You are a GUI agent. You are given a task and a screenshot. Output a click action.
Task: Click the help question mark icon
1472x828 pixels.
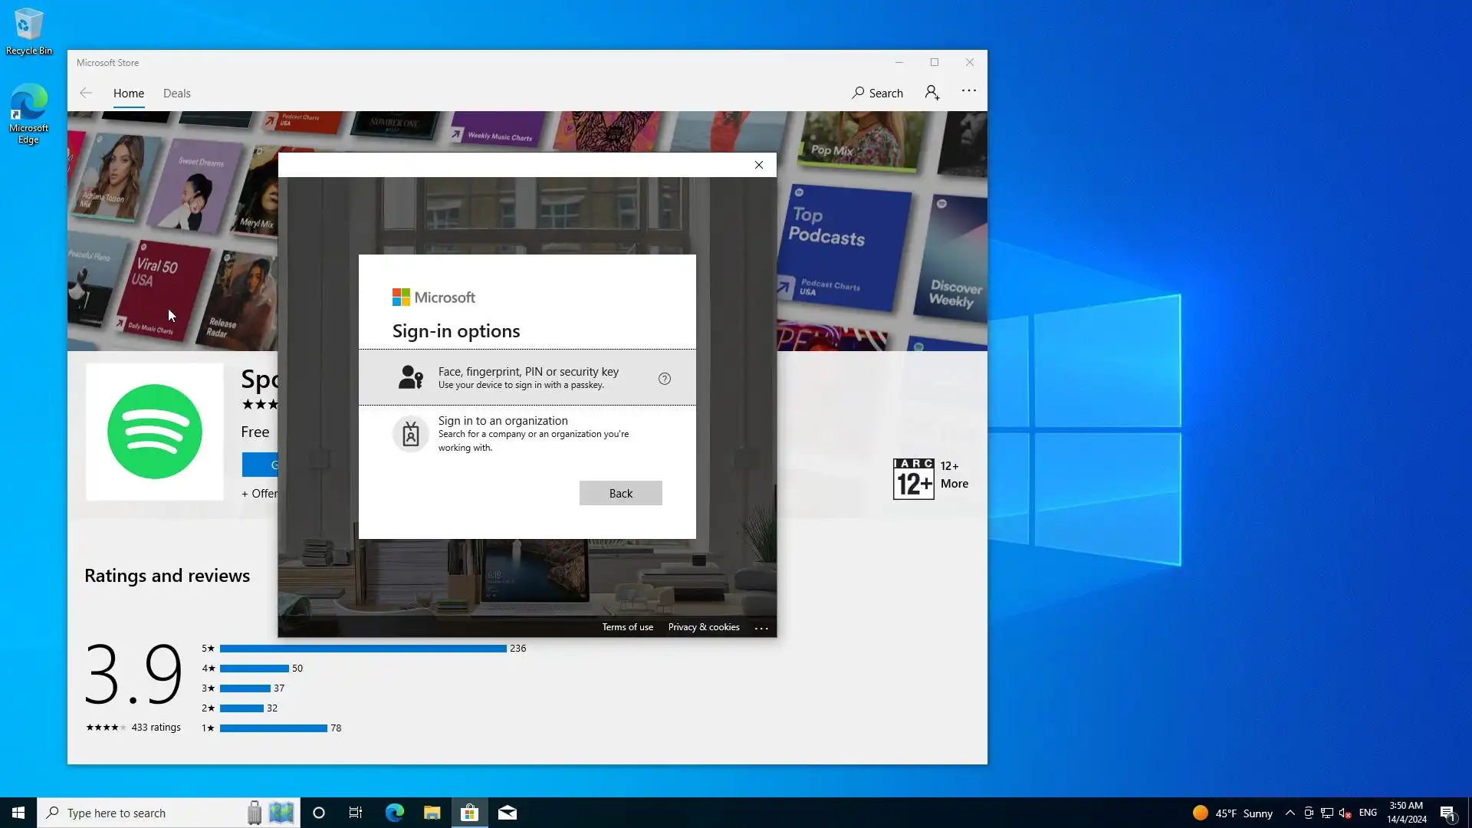click(x=665, y=379)
